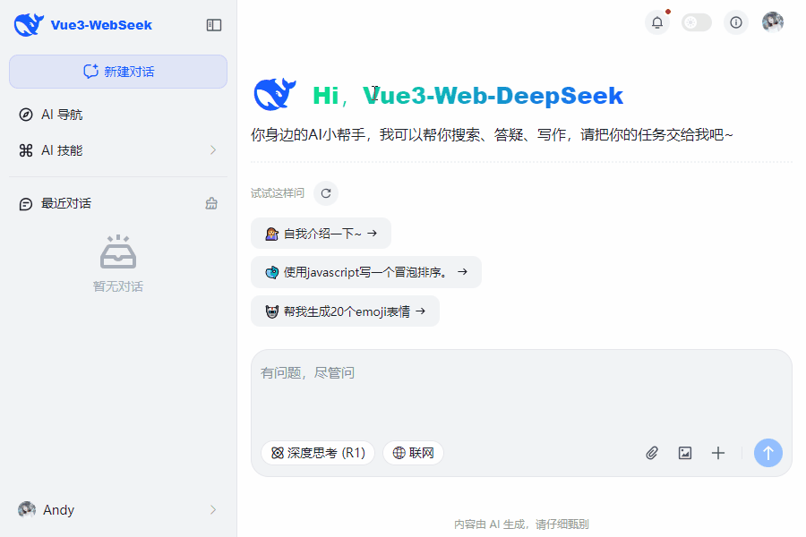Viewport: 806px width, 537px height.
Task: Click Andy's small avatar in sidebar
Action: click(x=27, y=510)
